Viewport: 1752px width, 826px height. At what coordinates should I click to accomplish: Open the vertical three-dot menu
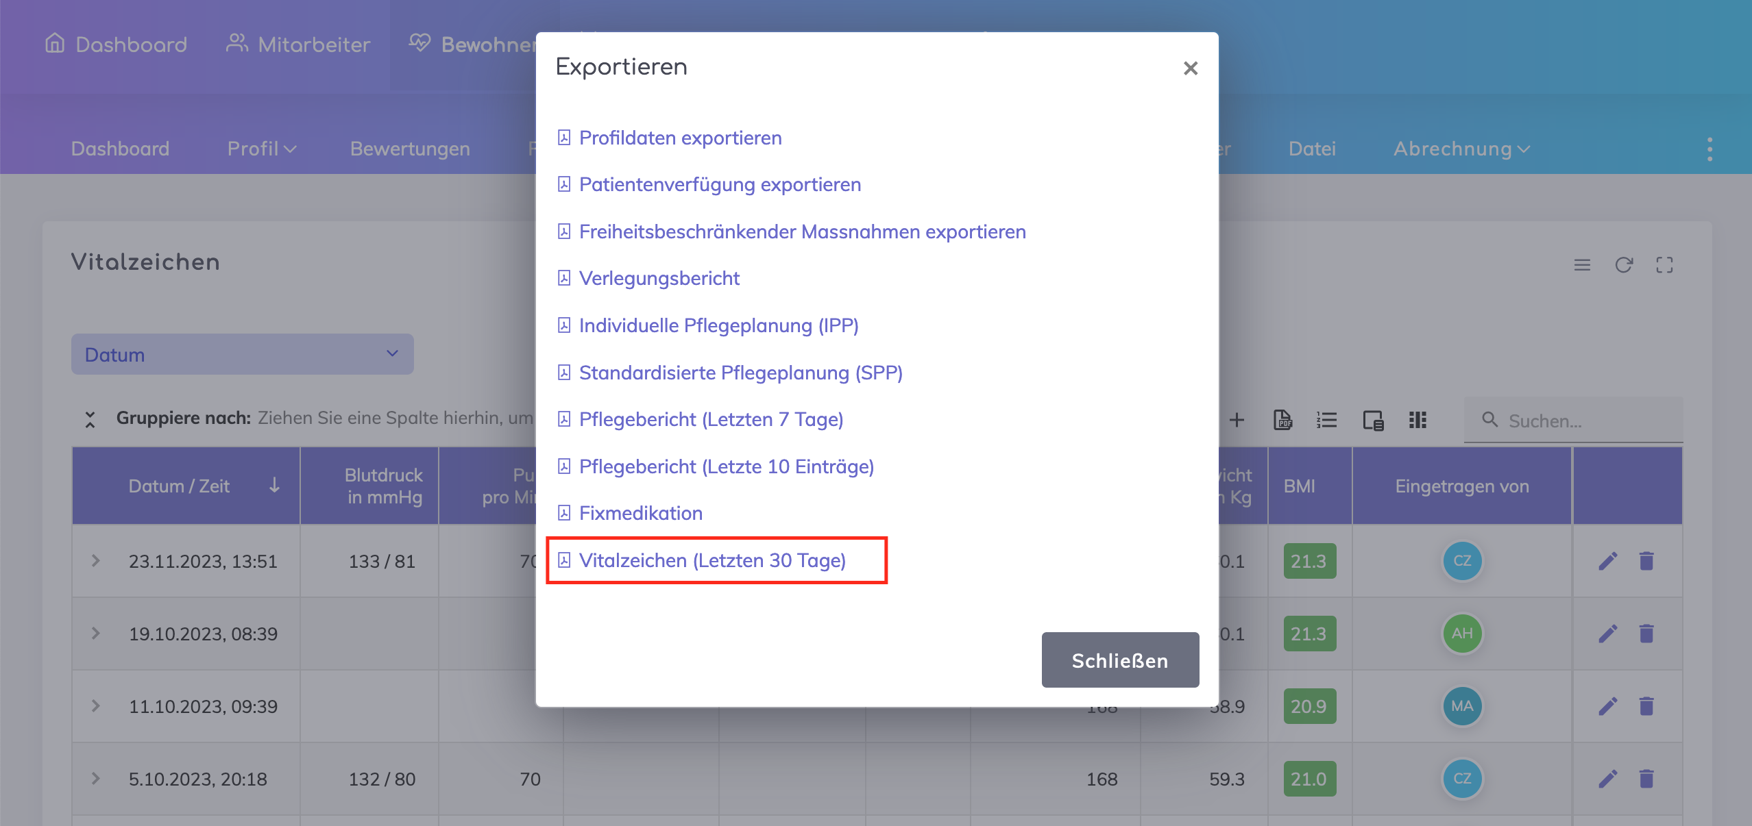pos(1710,149)
